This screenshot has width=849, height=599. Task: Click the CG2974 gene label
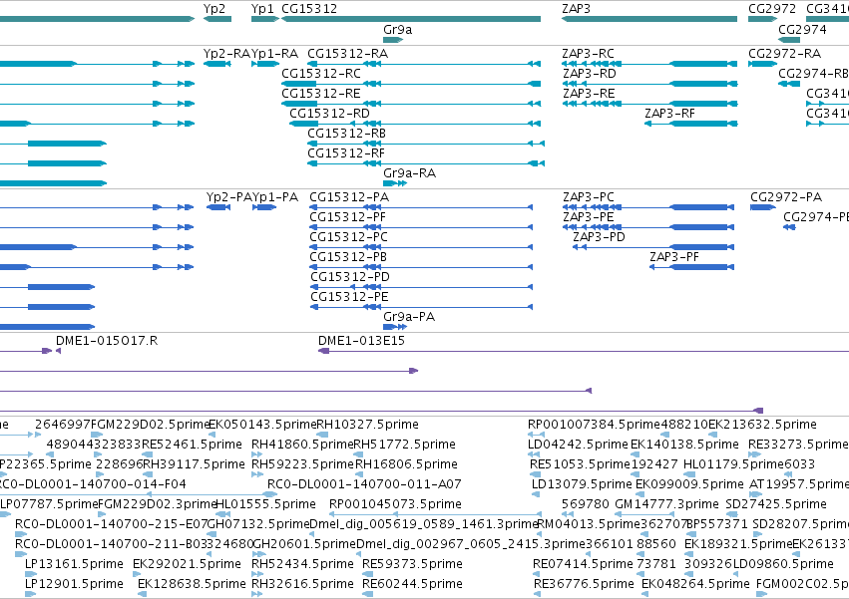(802, 29)
